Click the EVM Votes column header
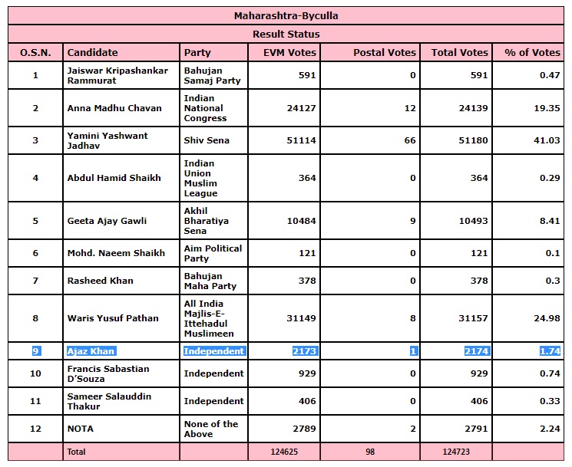572x467 pixels. [x=284, y=53]
